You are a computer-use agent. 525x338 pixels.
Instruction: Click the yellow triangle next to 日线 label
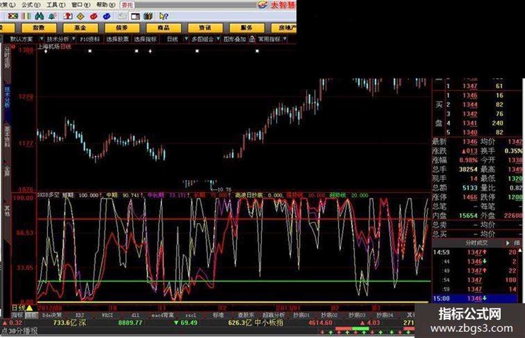point(29,307)
